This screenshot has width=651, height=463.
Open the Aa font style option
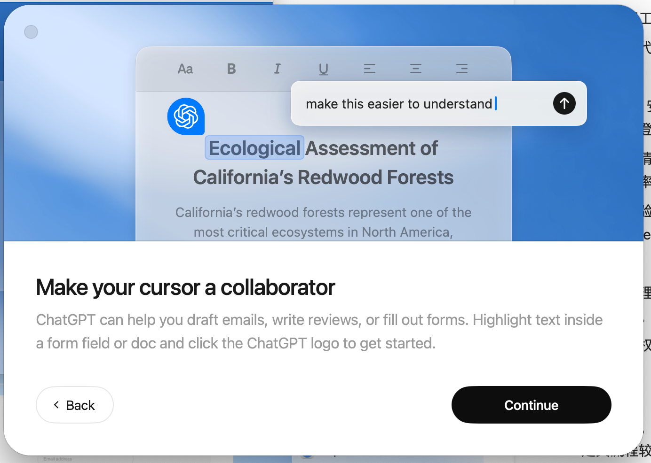coord(185,69)
